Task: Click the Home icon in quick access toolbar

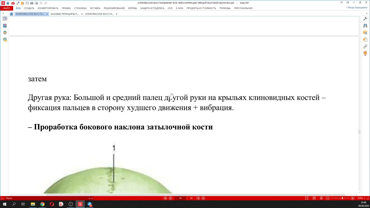Action: (x=8, y=3)
